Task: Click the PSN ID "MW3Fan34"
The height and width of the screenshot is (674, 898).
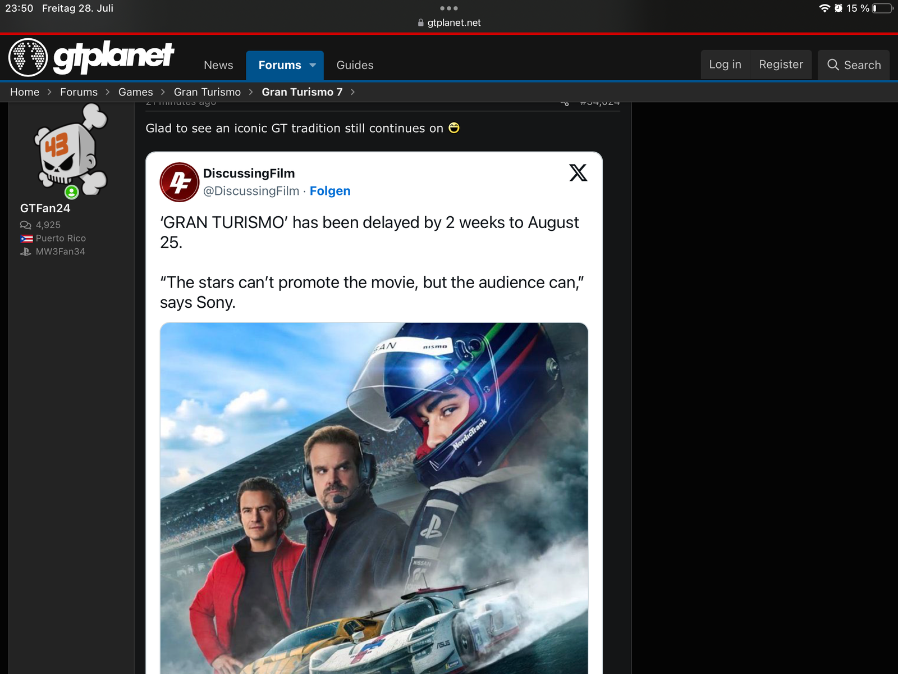Action: 61,252
